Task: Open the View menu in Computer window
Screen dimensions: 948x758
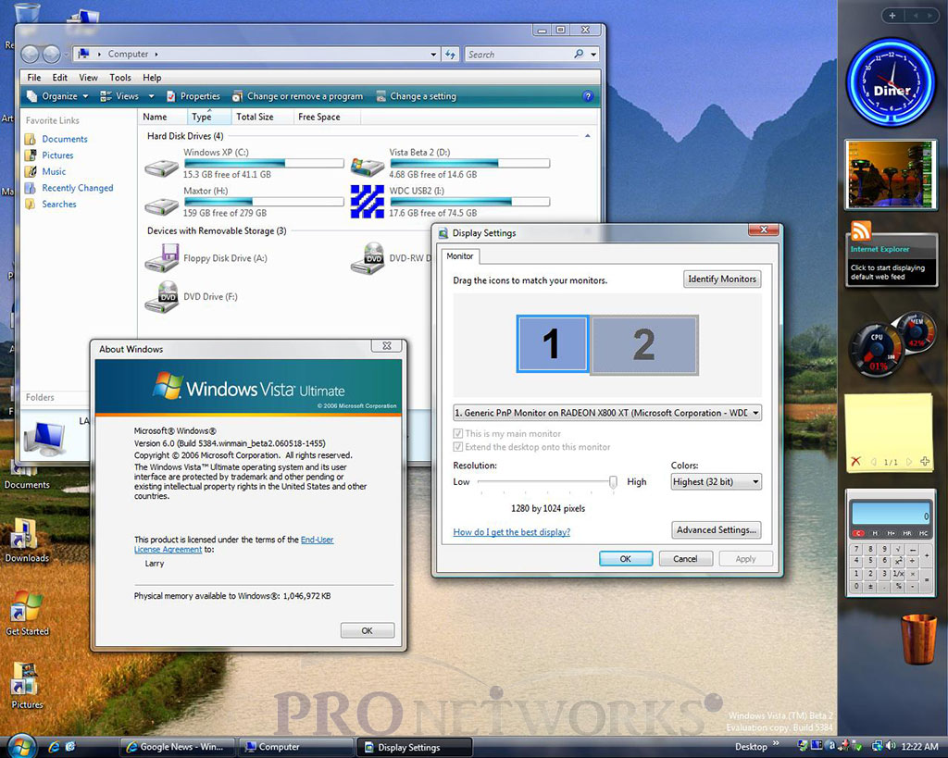Action: (x=88, y=78)
